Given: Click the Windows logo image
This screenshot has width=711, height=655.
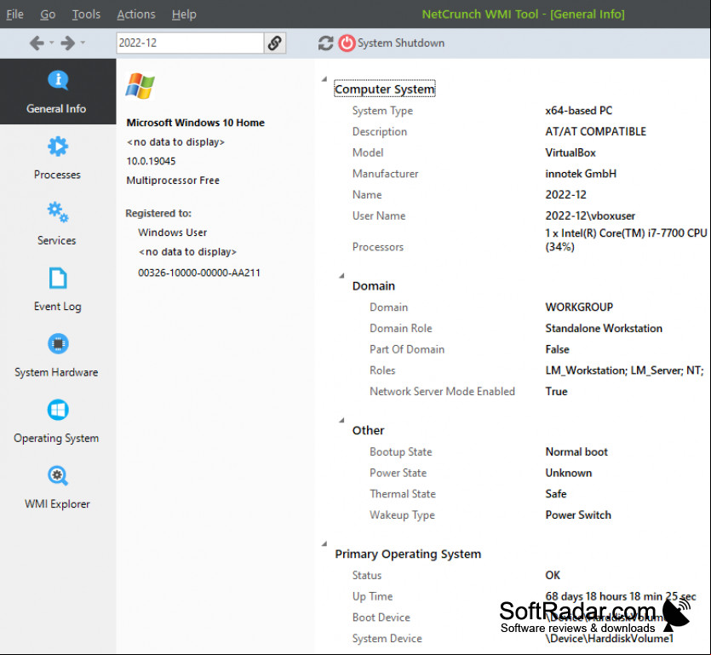Looking at the screenshot, I should (x=140, y=86).
